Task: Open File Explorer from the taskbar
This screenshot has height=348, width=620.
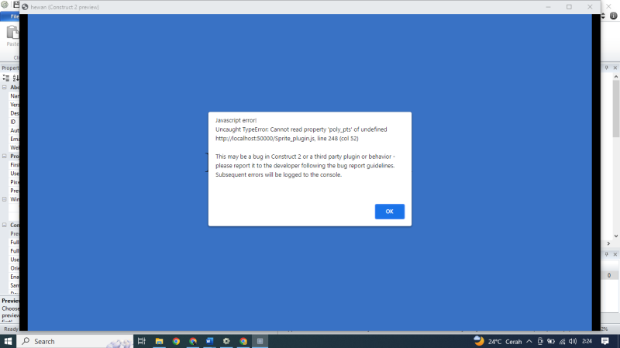Action: pos(159,341)
